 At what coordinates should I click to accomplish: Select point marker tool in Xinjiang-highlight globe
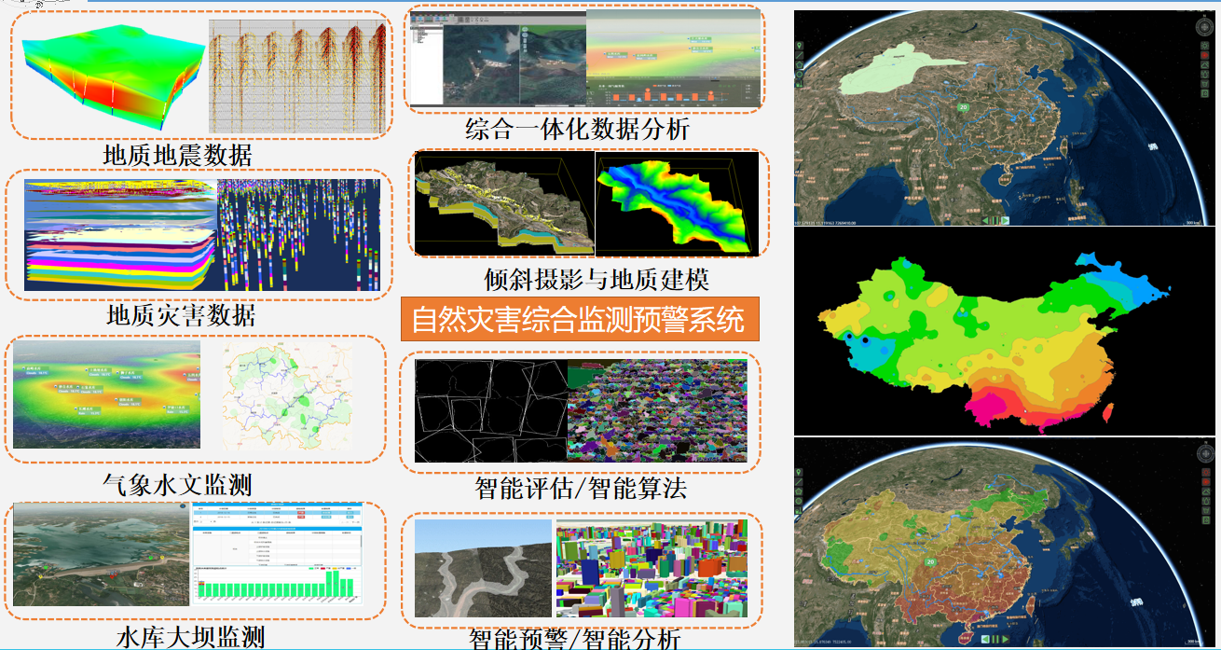pyautogui.click(x=799, y=46)
